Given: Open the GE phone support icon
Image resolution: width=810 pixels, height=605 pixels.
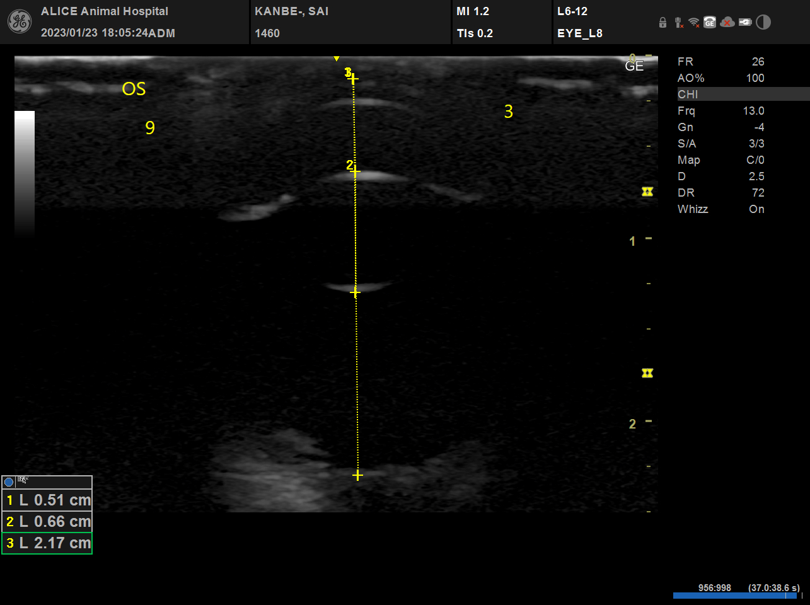Looking at the screenshot, I should 710,23.
